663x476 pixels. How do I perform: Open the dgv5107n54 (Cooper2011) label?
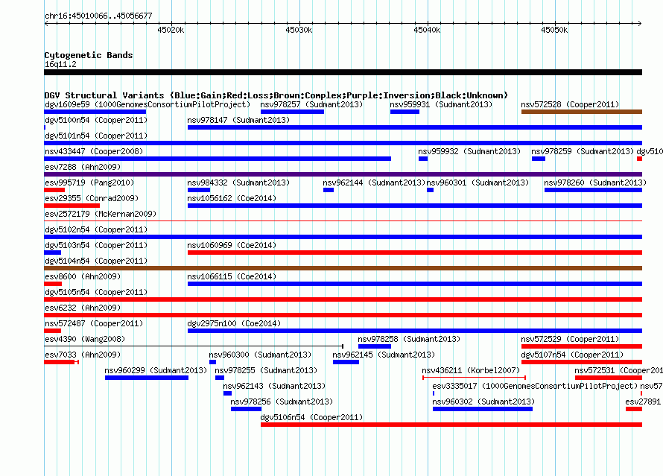(572, 355)
